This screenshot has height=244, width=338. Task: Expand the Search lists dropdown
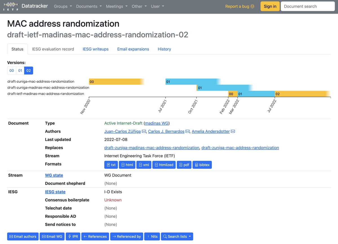coord(177,236)
